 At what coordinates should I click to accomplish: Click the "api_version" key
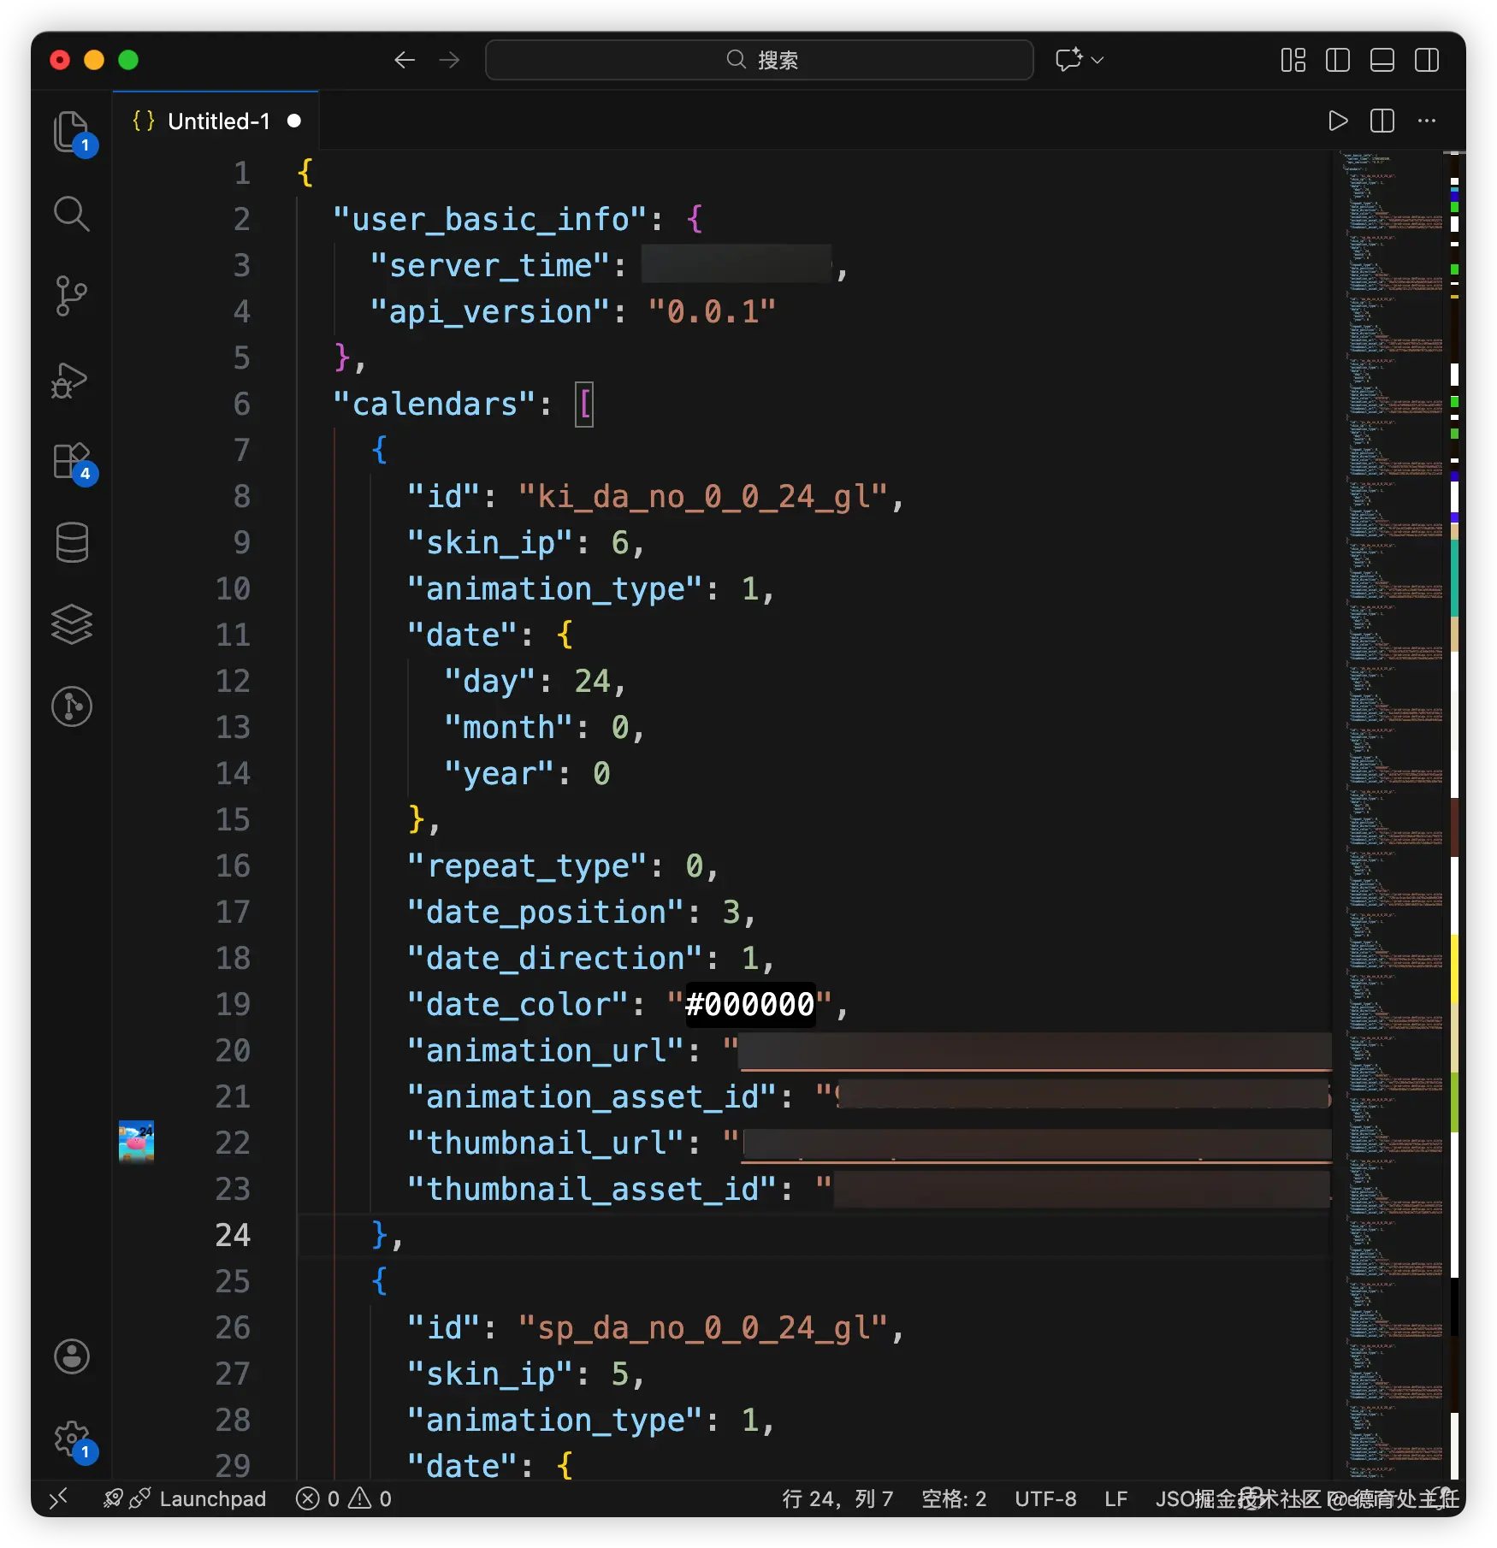coord(490,312)
